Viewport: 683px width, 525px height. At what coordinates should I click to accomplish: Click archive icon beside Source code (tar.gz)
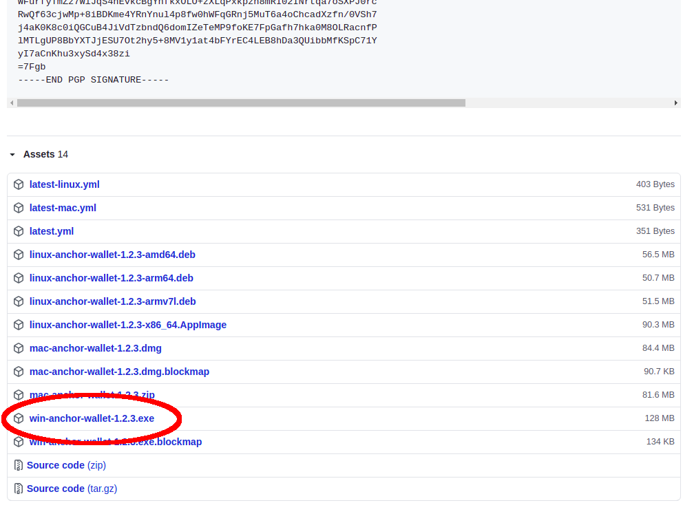(19, 489)
